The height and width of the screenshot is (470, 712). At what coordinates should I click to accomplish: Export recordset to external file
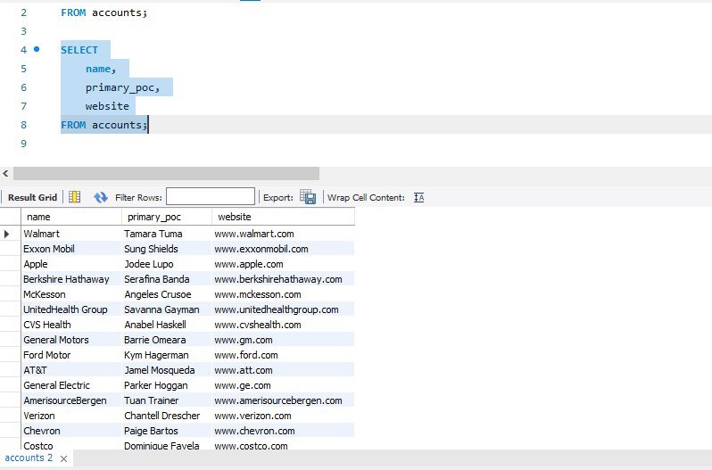308,197
